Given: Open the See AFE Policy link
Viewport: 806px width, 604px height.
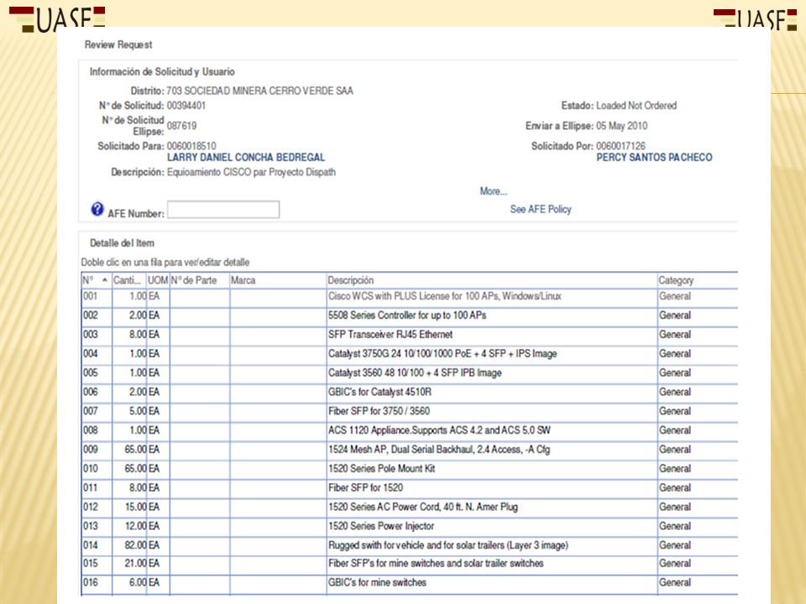Looking at the screenshot, I should (x=541, y=209).
